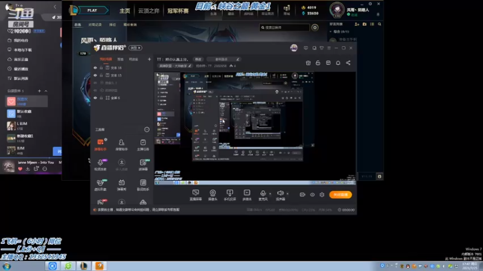This screenshot has width=483, height=271.
Task: Select the first scene tab in streaming app
Action: (x=106, y=59)
